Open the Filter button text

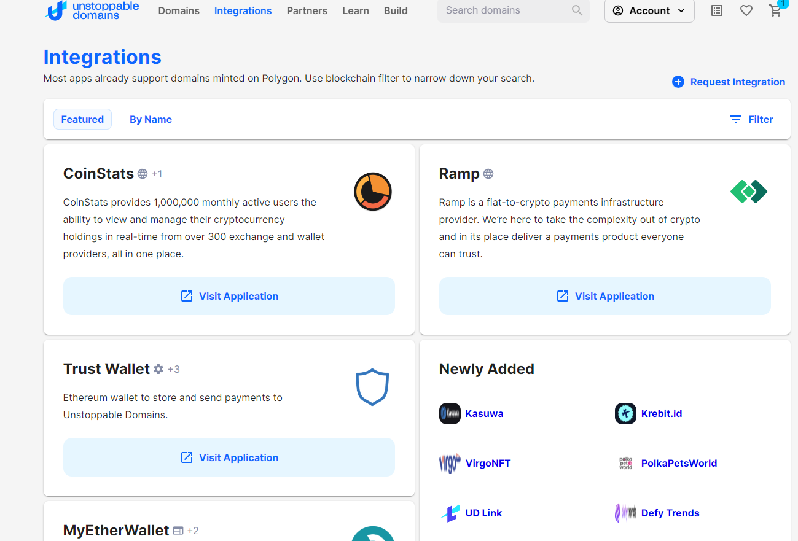(761, 119)
